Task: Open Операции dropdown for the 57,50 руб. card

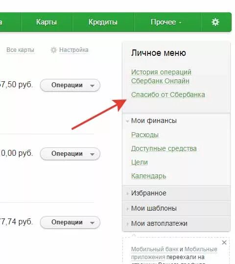Action: point(70,85)
